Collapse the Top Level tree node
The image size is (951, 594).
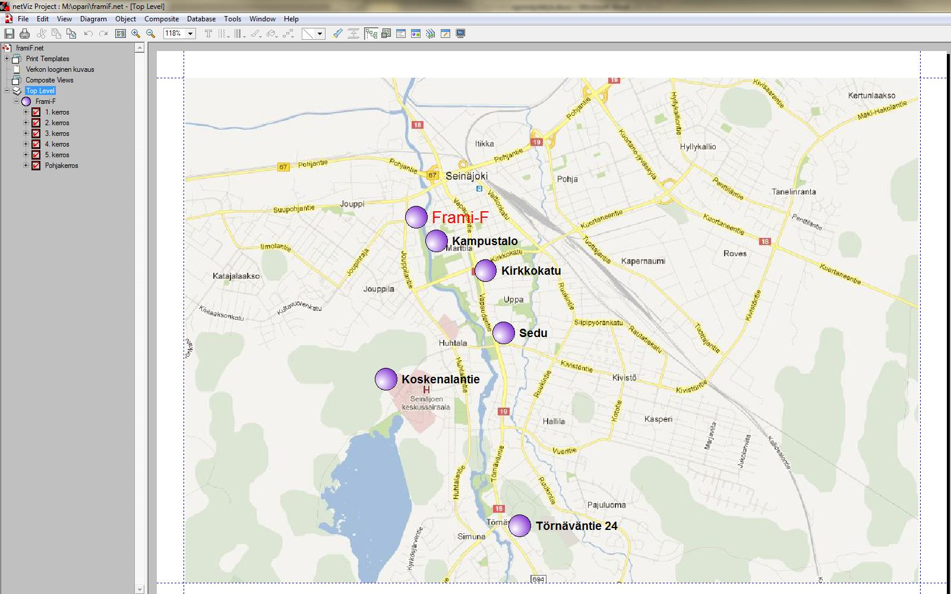point(7,91)
